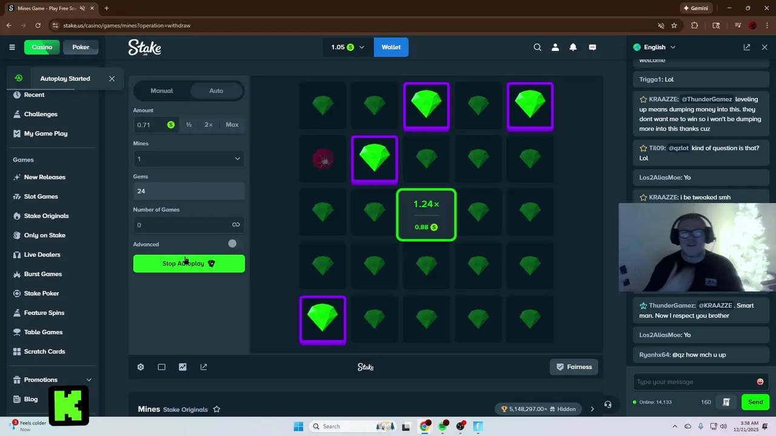Image resolution: width=776 pixels, height=436 pixels.
Task: Click the Number of Games field
Action: [189, 225]
